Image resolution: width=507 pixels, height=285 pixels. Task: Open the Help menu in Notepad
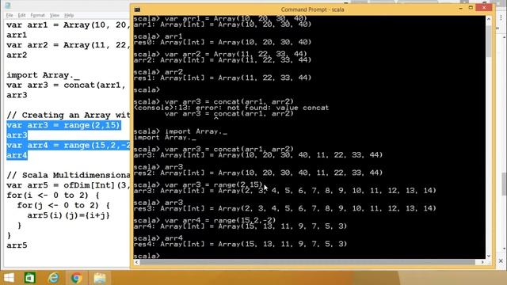coord(69,15)
